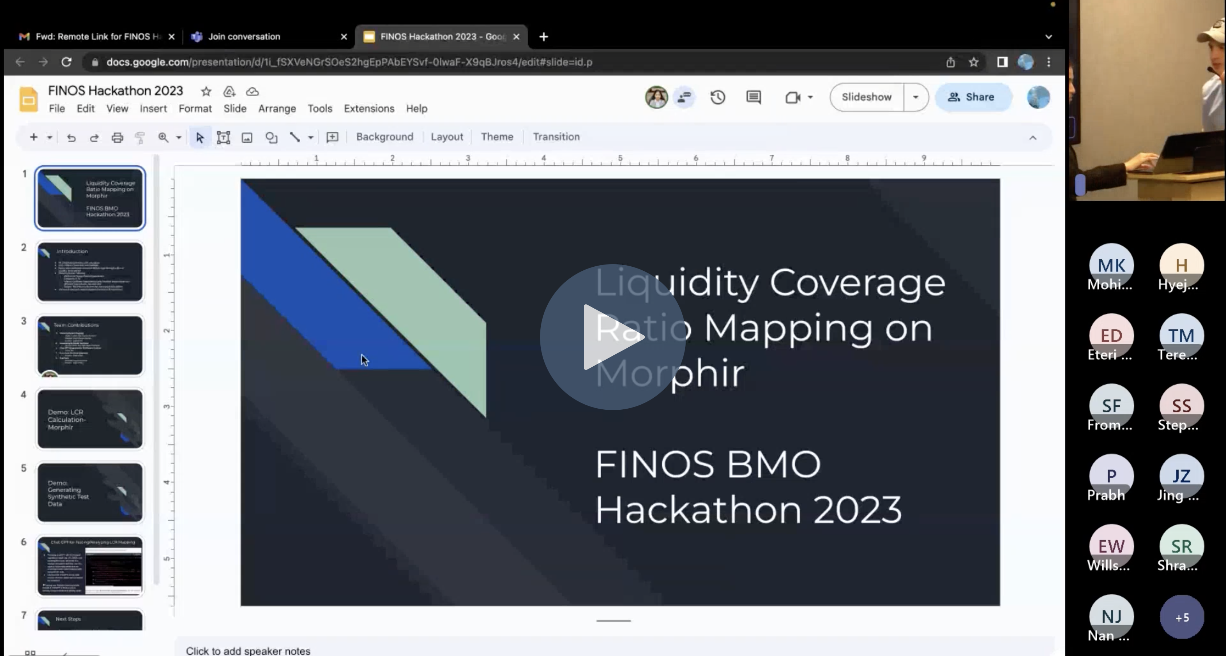Expand the Line type dropdown arrow
The image size is (1226, 656).
tap(310, 138)
